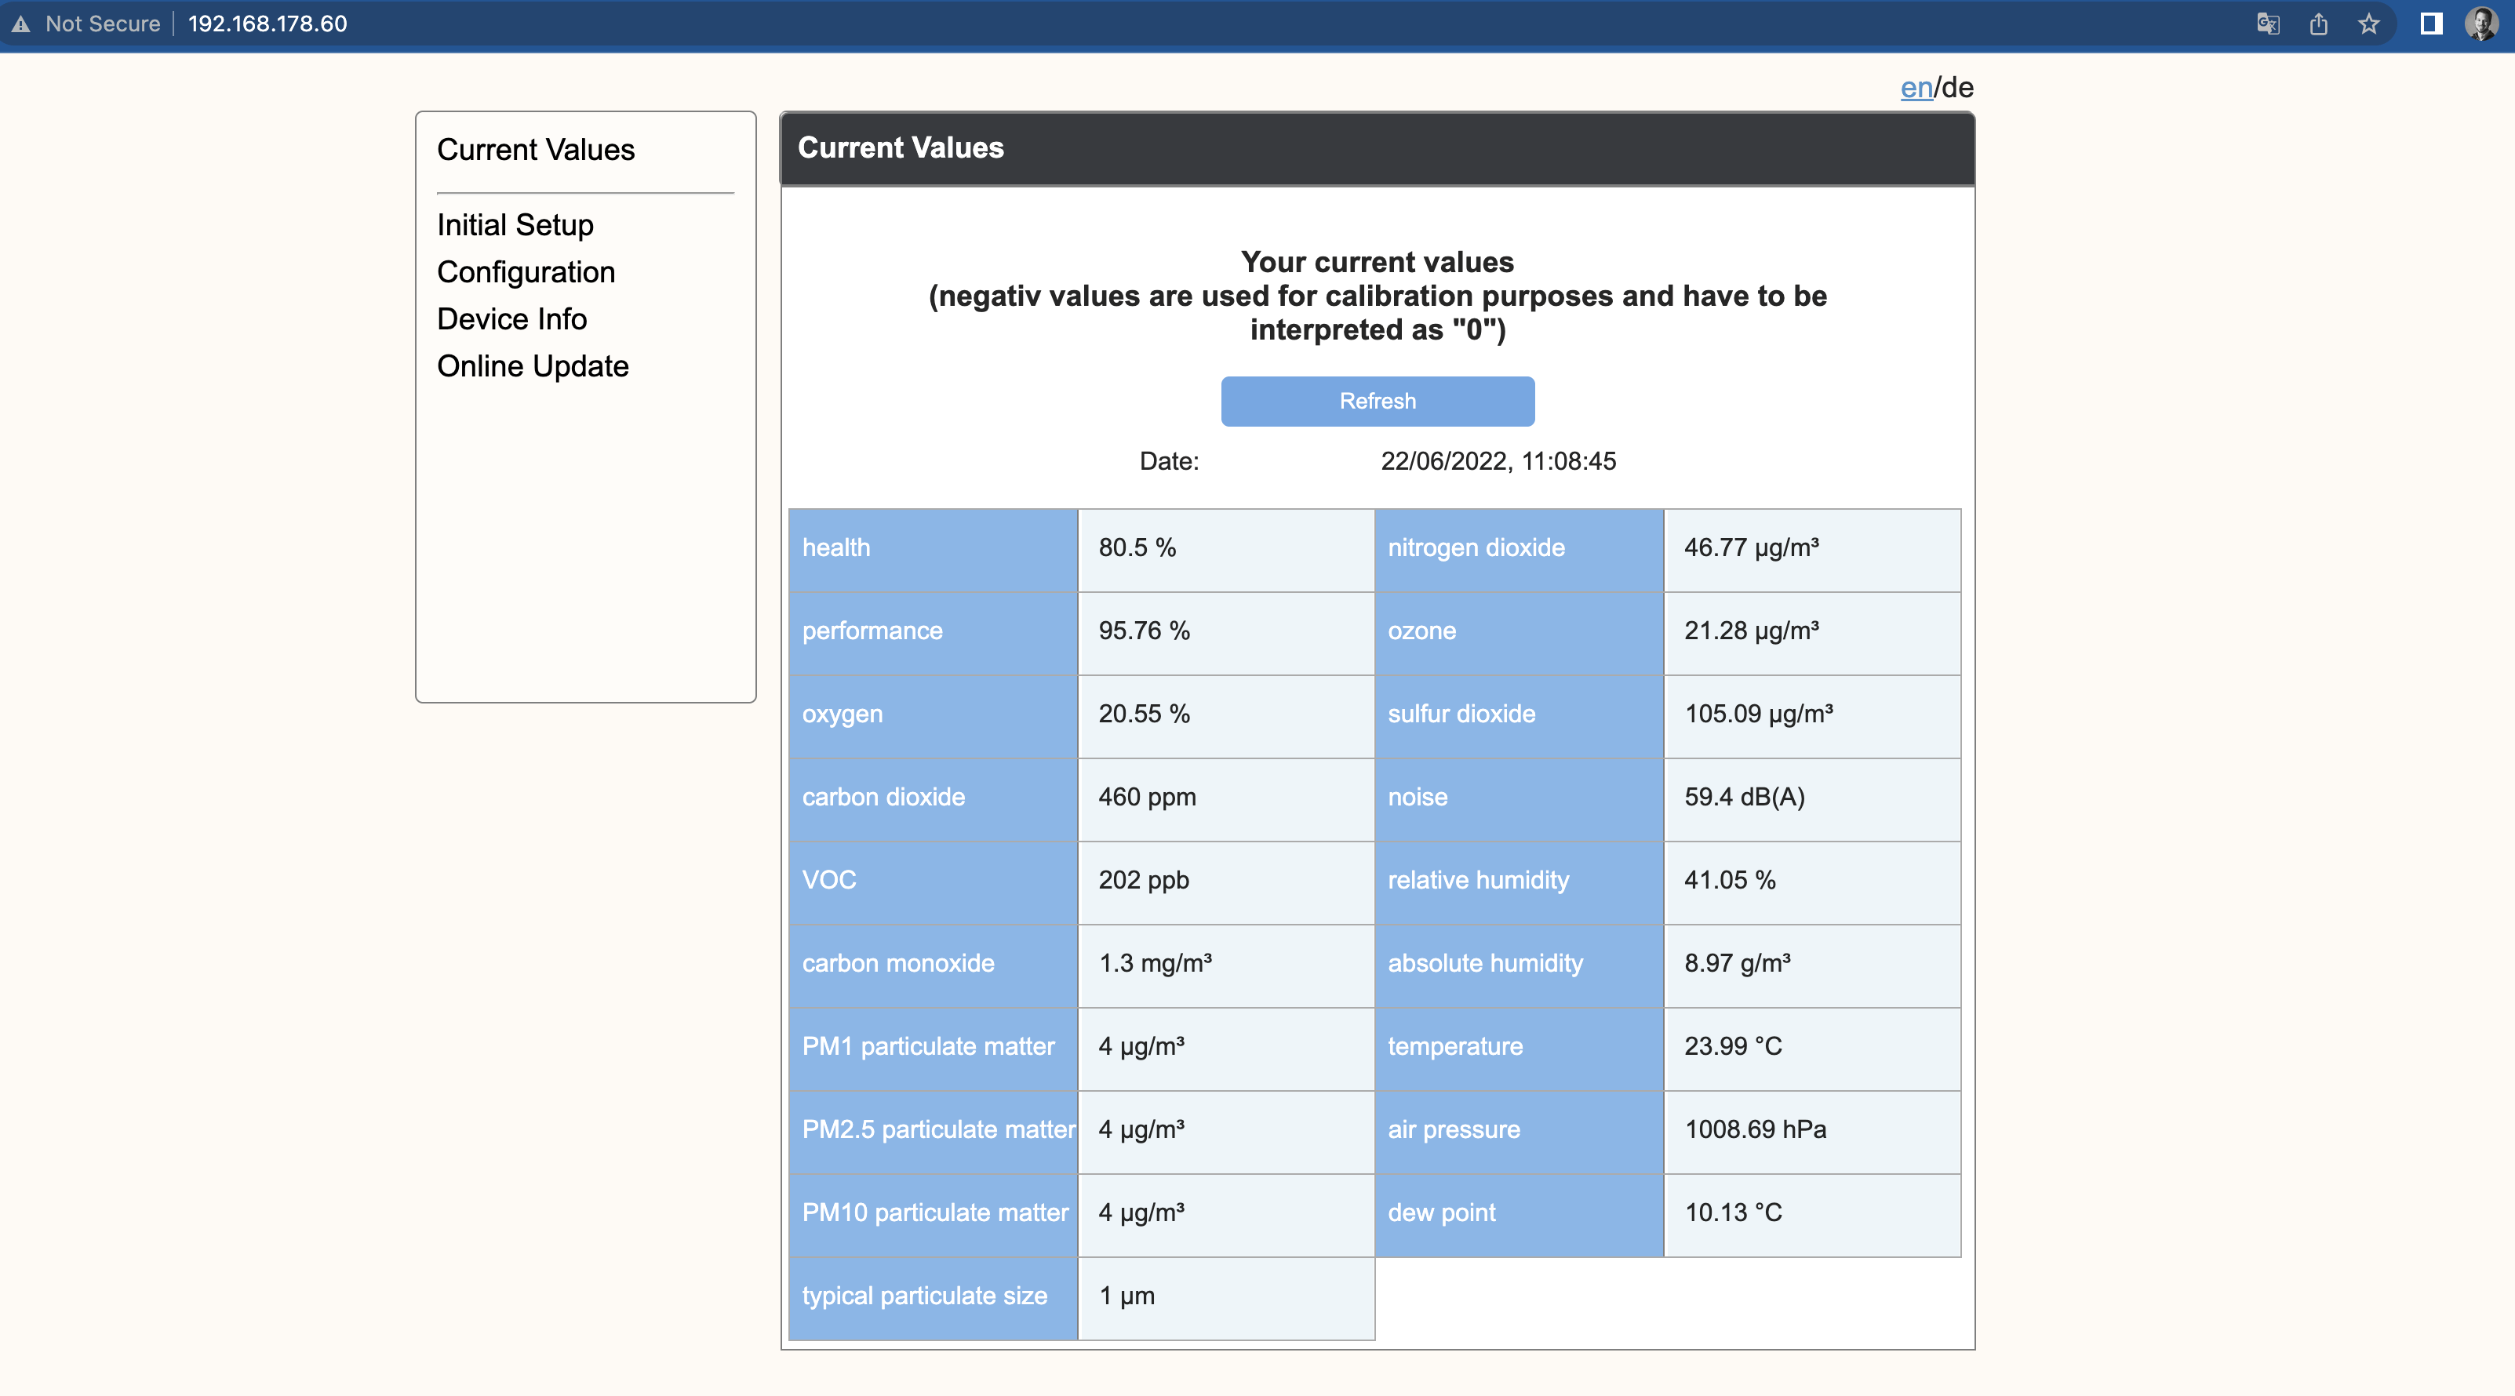Click the Not Secure warning triangle
Viewport: 2515px width, 1396px height.
coord(20,24)
